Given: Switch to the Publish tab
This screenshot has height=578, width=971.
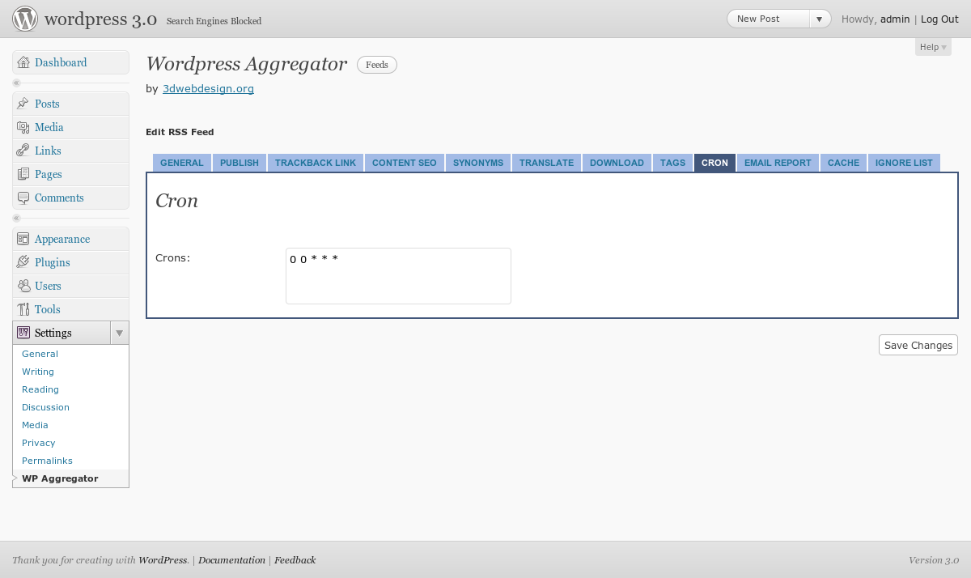Looking at the screenshot, I should [240, 163].
